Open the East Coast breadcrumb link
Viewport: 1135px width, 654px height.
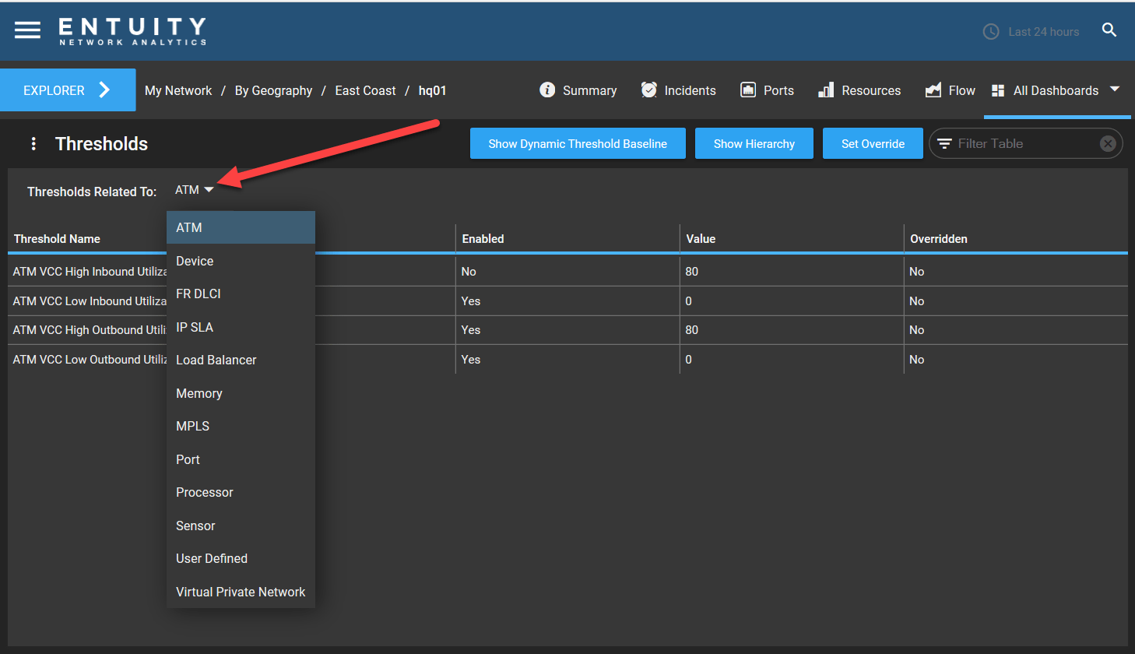[x=365, y=90]
